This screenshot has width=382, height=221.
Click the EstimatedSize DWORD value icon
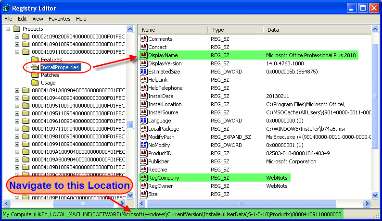tap(143, 72)
